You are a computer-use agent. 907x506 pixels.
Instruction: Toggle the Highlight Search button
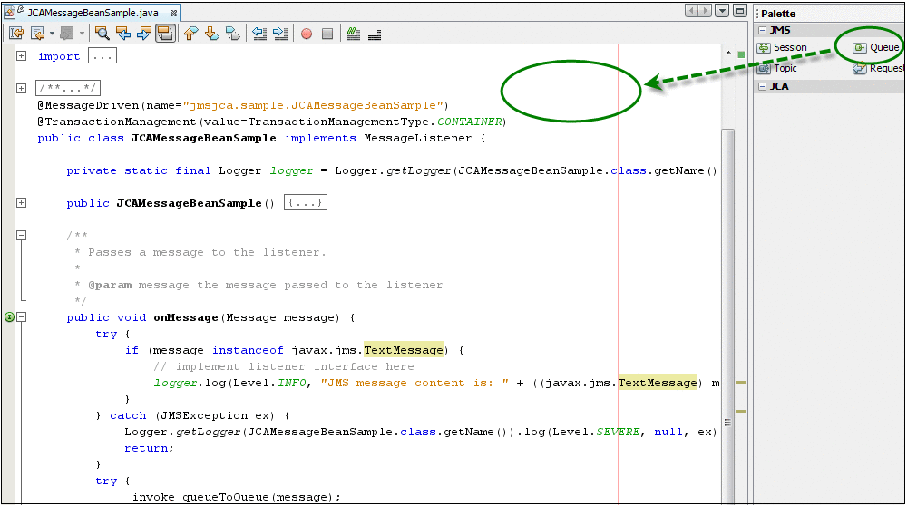(165, 34)
